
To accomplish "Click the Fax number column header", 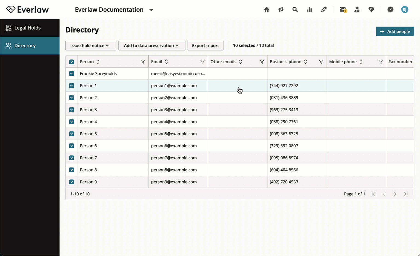I will [400, 62].
